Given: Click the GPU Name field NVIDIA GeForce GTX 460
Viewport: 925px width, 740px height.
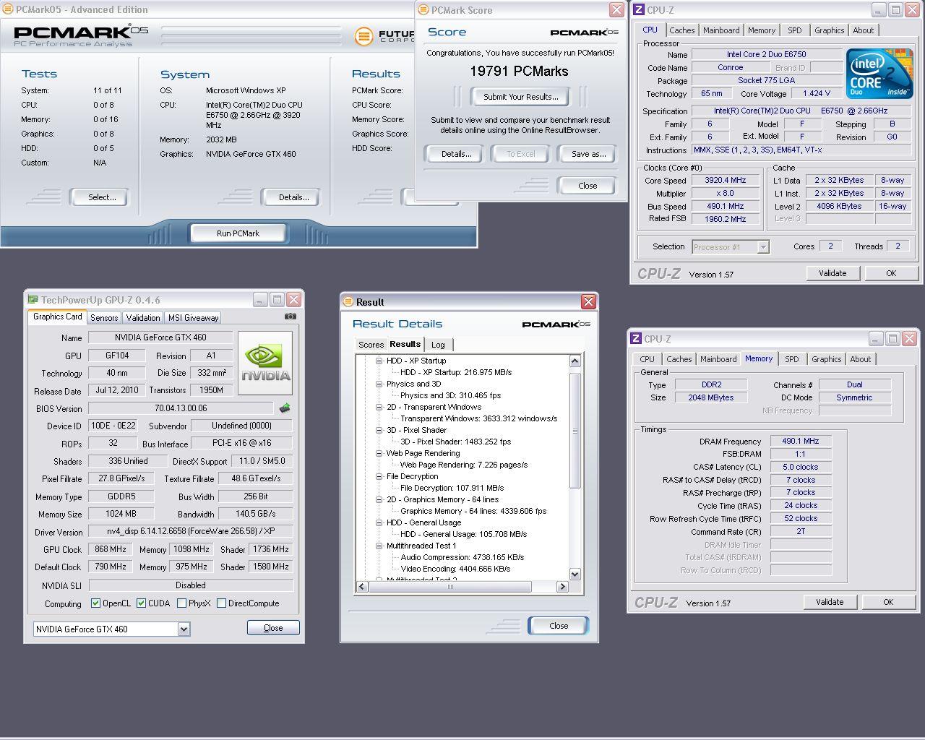Looking at the screenshot, I should (160, 337).
